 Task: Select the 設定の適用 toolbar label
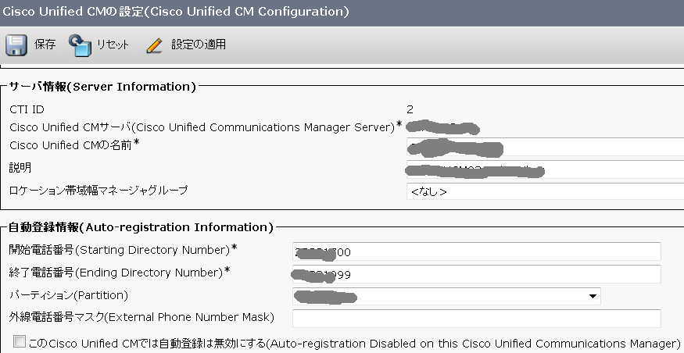point(199,45)
